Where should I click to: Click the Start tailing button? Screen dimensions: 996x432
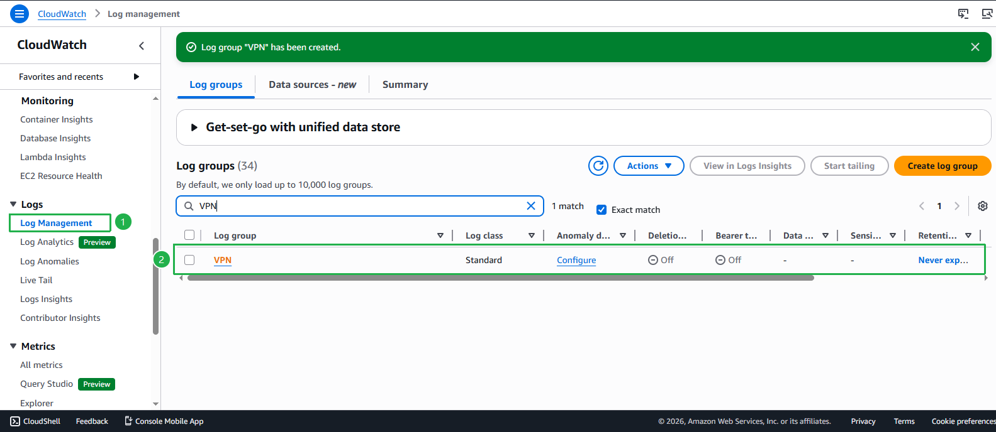(849, 166)
